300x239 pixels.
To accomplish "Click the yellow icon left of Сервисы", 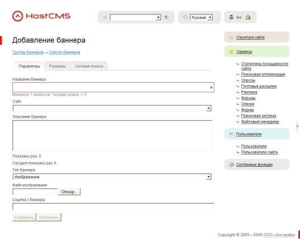I will (231, 51).
